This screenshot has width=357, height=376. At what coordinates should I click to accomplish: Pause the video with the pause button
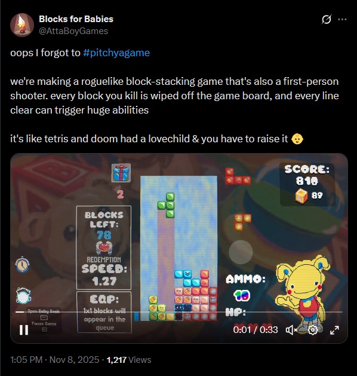[x=24, y=330]
